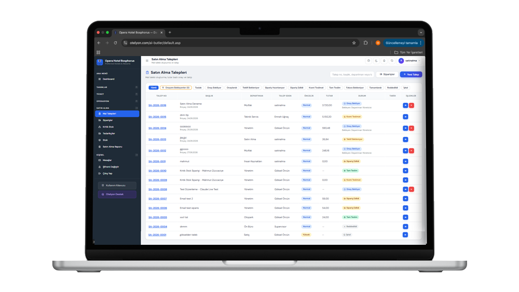Select the Reddedildi filter tab
The height and width of the screenshot is (292, 519).
click(x=392, y=88)
